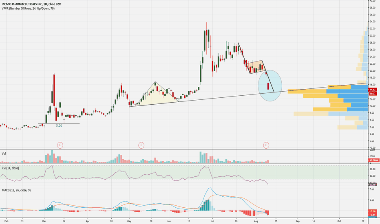Image resolution: width=380 pixels, height=224 pixels.
Task: Select the orange parallelogram flag drawing
Action: click(256, 67)
